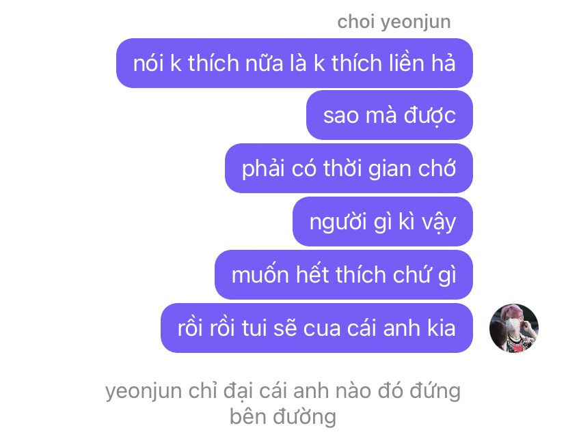Select the 'rồi rồi tui sẽ cua cái anh kia' message
This screenshot has height=443, width=566.
click(316, 328)
